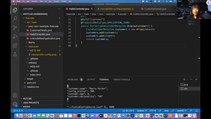The image size is (211, 119).
Task: Open the TERMINAL panel tab
Action: click(x=104, y=79)
